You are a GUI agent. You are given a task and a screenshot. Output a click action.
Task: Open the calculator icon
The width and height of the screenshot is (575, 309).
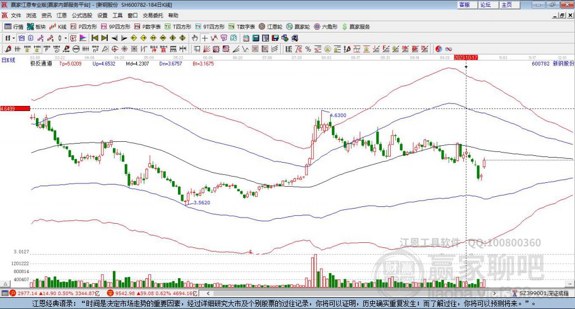point(256,38)
